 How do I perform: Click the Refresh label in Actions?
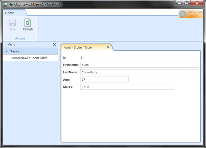(28, 29)
